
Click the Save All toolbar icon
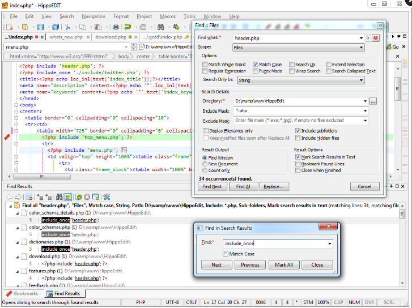pos(56,27)
